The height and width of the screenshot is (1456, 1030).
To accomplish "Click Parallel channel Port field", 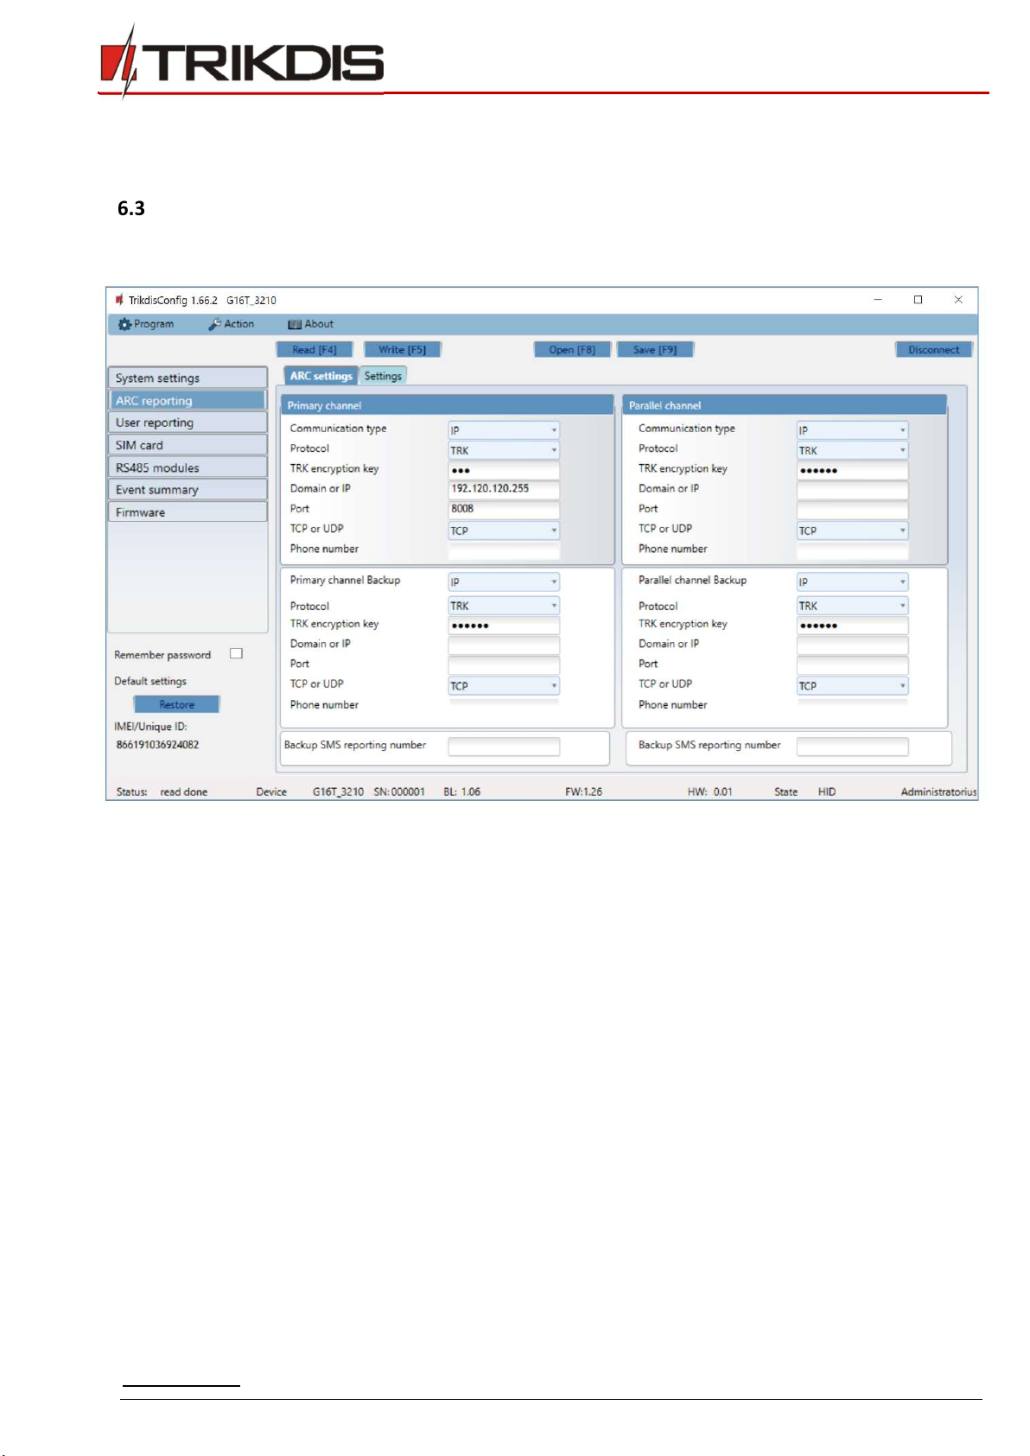I will (852, 510).
